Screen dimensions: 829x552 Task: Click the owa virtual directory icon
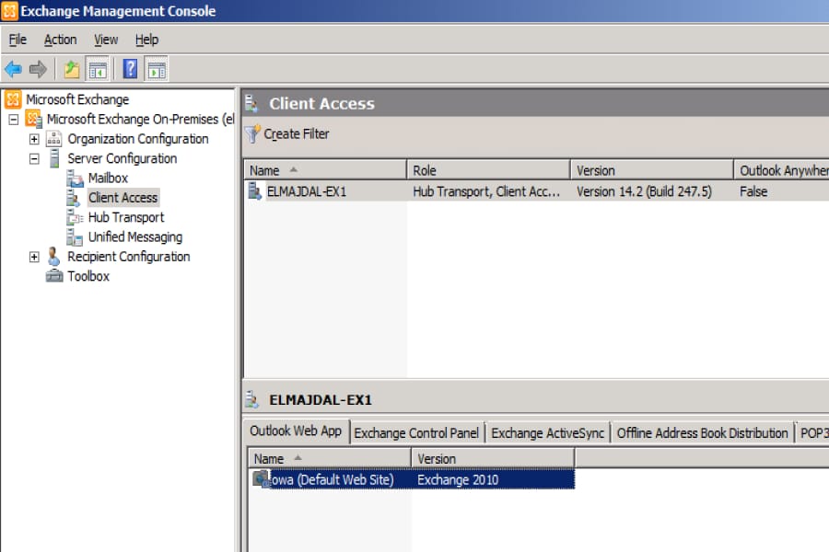click(x=262, y=479)
